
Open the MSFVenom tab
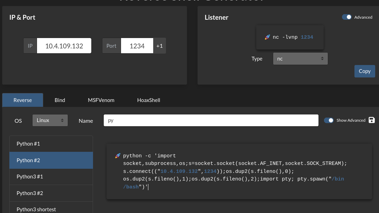[101, 100]
